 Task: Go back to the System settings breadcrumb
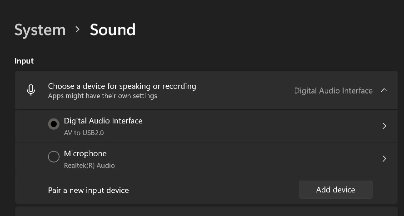pyautogui.click(x=40, y=29)
